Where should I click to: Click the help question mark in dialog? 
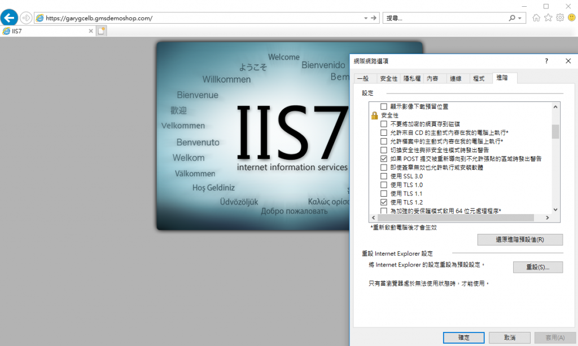tap(546, 61)
